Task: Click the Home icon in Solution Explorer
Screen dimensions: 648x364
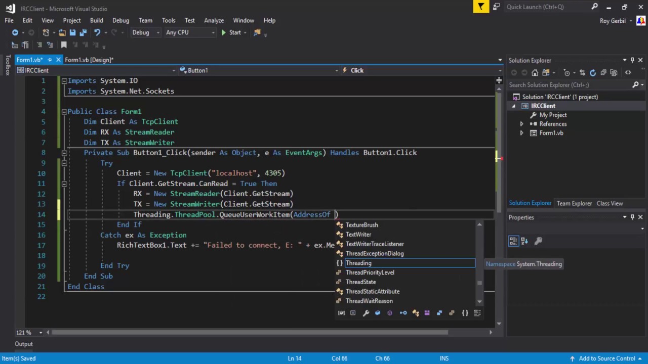Action: pyautogui.click(x=535, y=72)
